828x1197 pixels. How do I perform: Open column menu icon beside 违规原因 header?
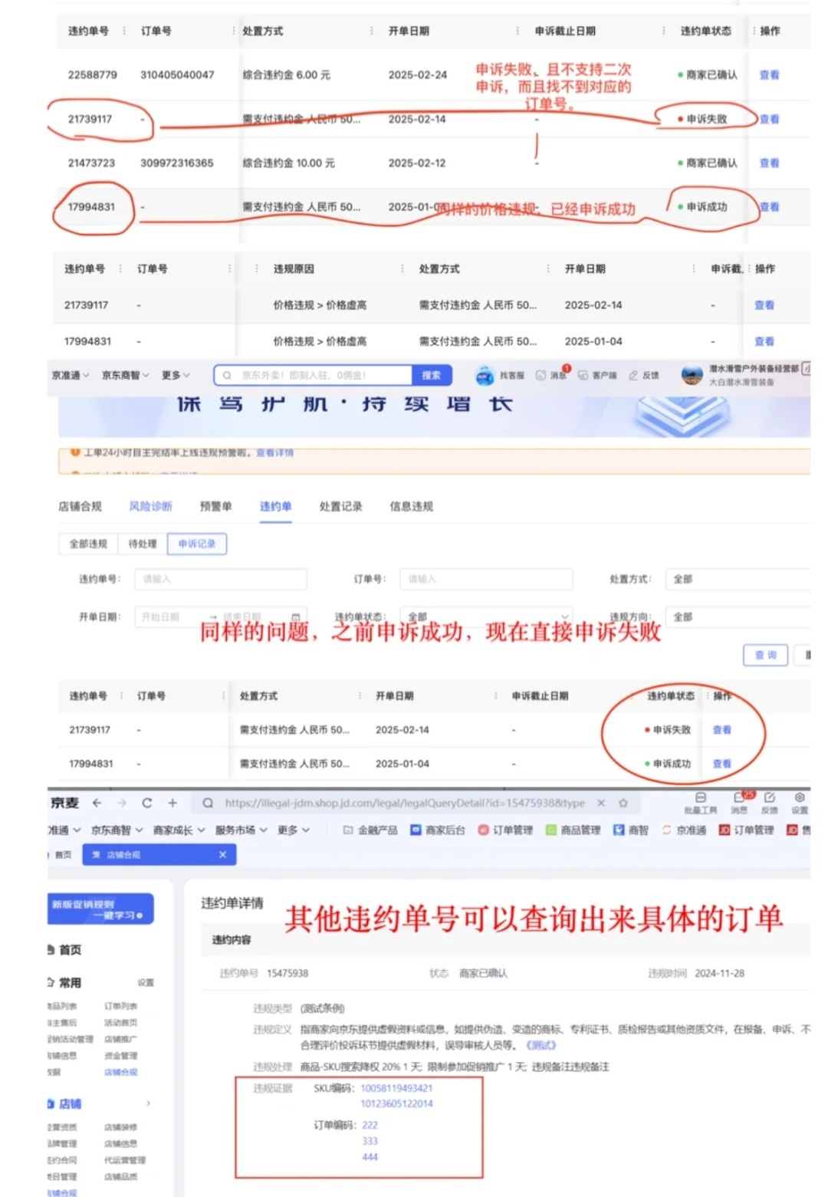click(x=402, y=268)
